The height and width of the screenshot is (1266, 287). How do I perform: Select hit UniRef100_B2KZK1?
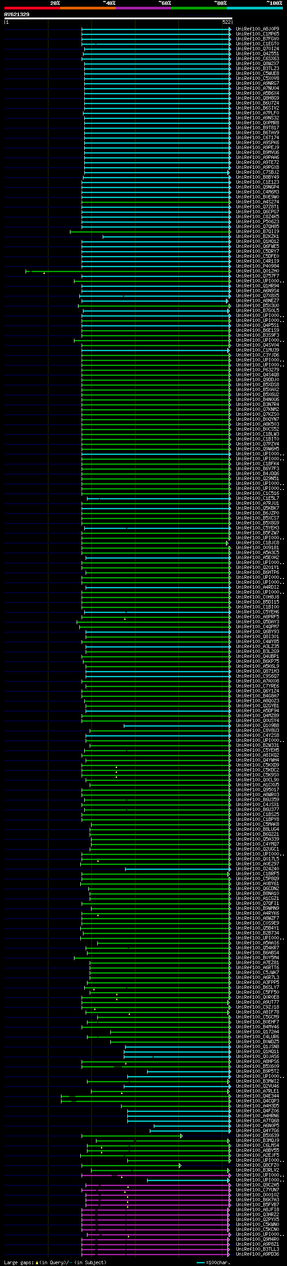tap(257, 236)
